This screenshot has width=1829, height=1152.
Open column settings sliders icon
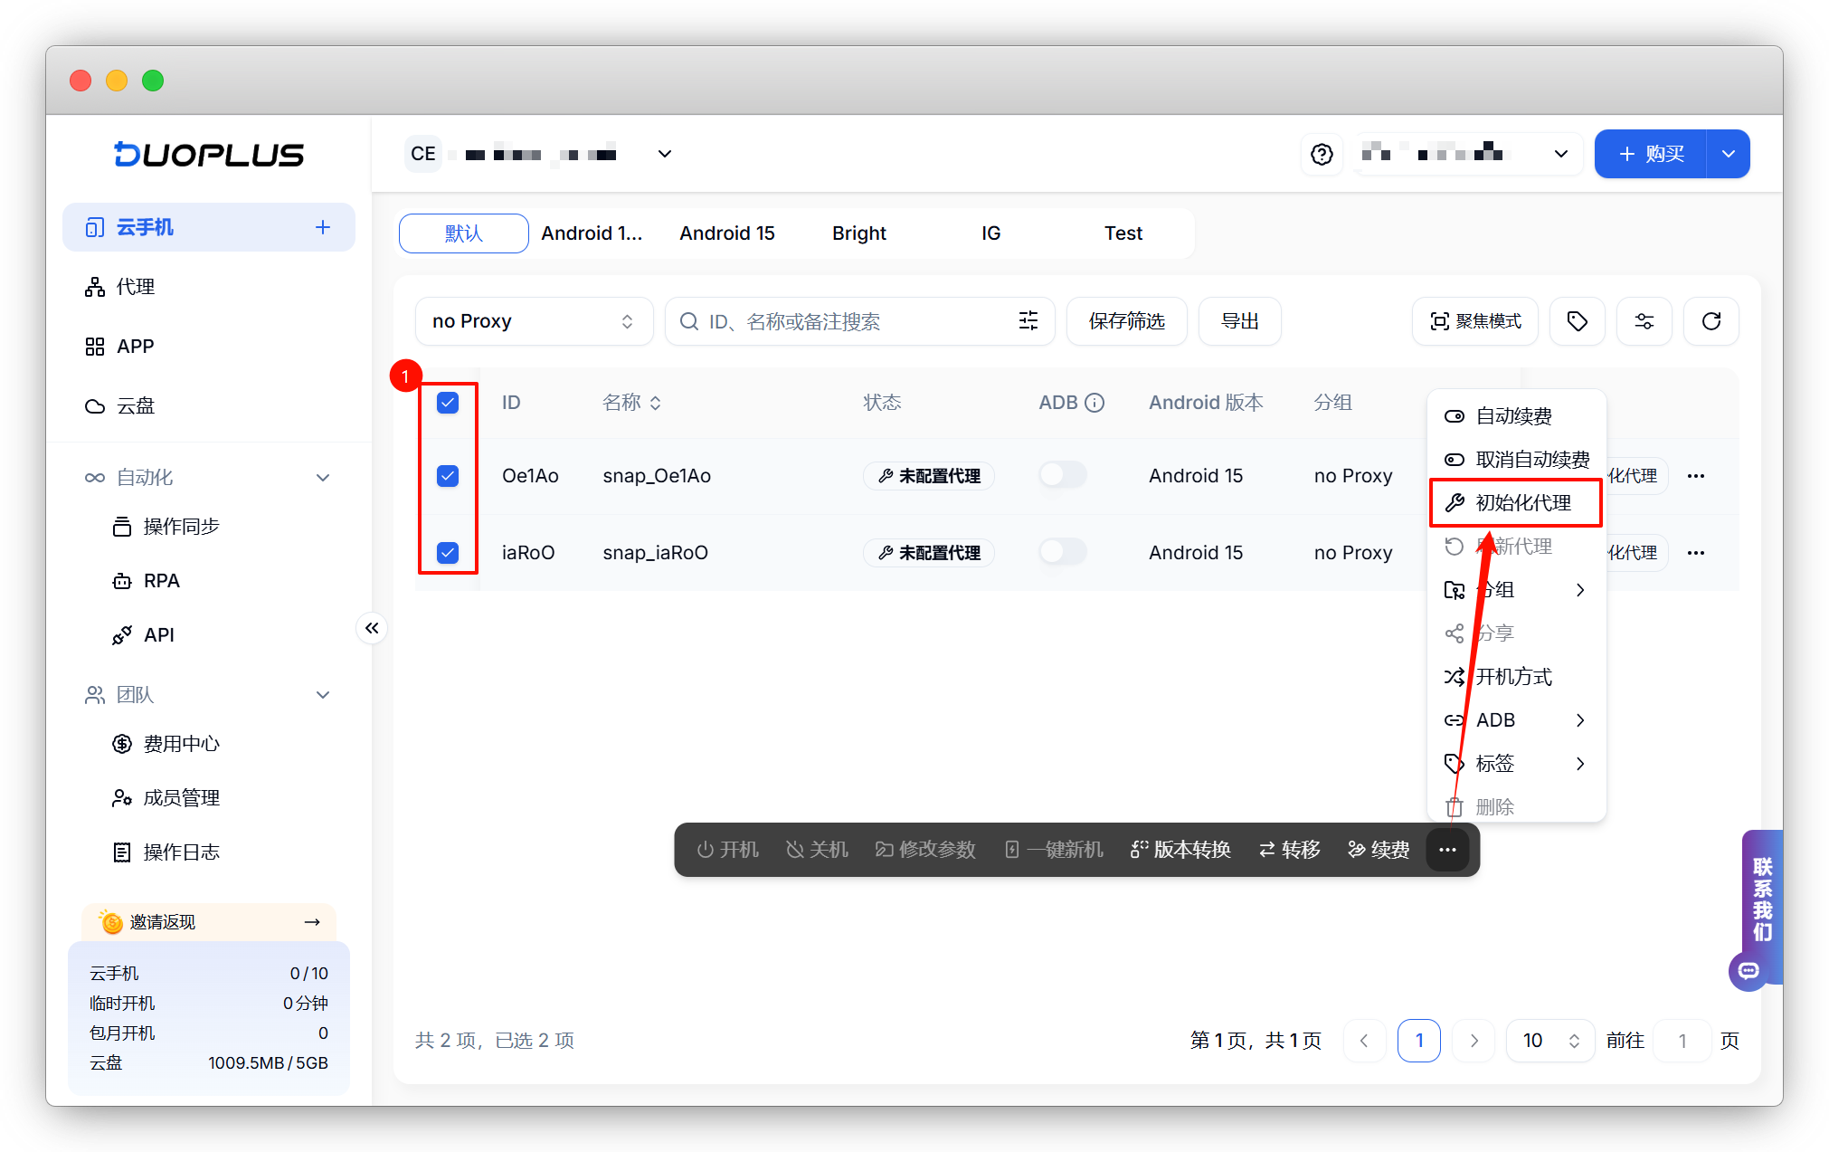coord(1644,321)
